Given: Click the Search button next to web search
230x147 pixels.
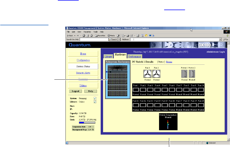Looking at the screenshot, I should pyautogui.click(x=113, y=39).
